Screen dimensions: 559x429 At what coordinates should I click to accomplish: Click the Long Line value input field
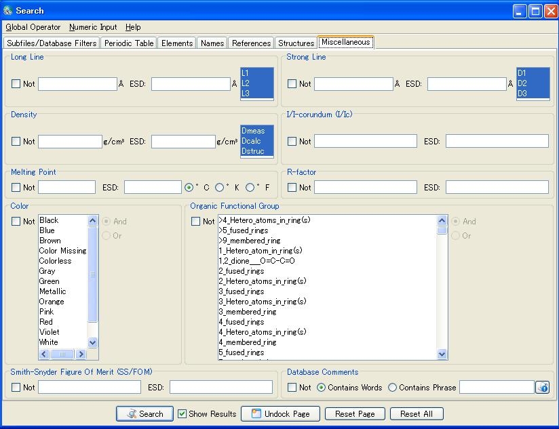(x=77, y=84)
